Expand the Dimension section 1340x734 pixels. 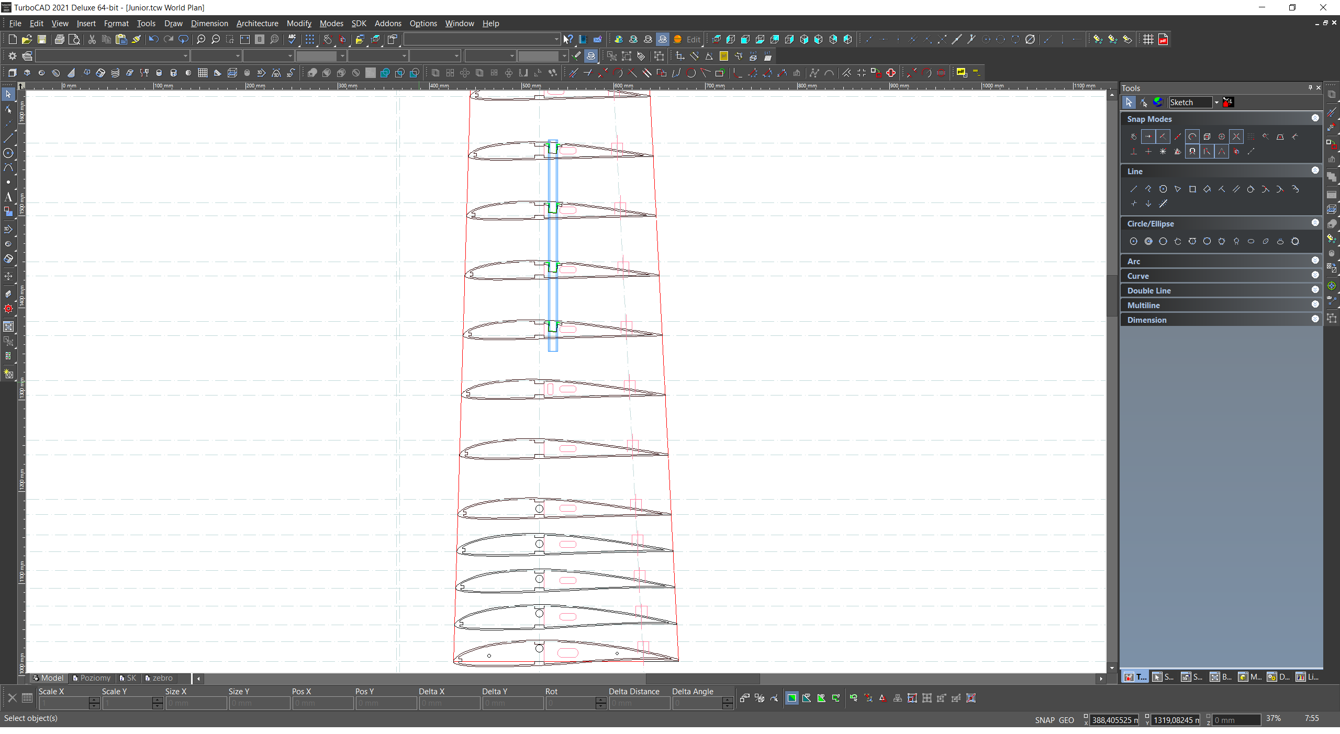1315,319
